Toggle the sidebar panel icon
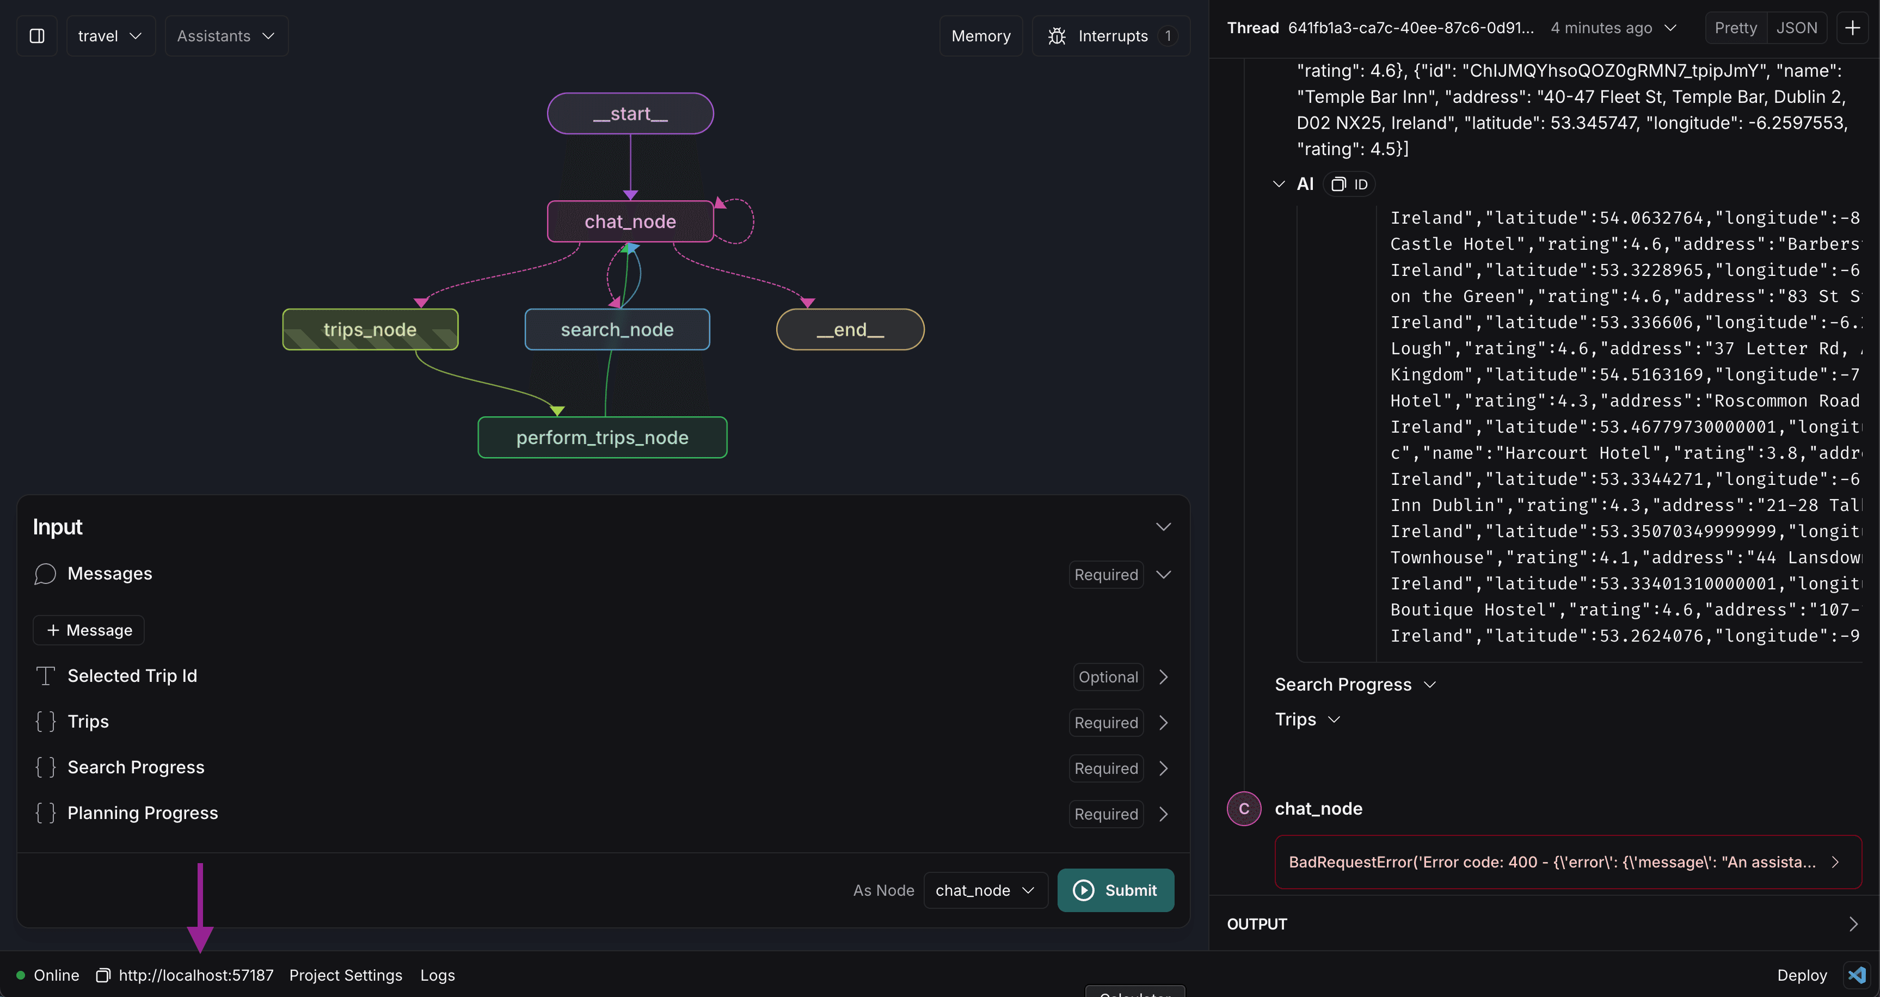The image size is (1880, 997). point(36,36)
